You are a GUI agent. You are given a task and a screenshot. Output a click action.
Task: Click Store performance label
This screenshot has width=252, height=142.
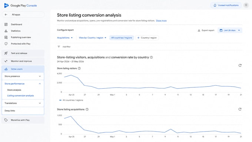(14, 84)
